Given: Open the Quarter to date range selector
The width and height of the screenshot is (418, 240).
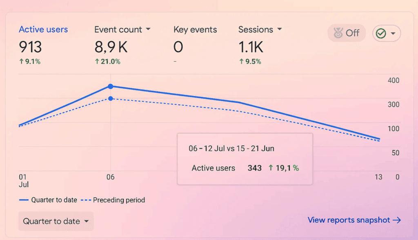Looking at the screenshot, I should pyautogui.click(x=56, y=221).
